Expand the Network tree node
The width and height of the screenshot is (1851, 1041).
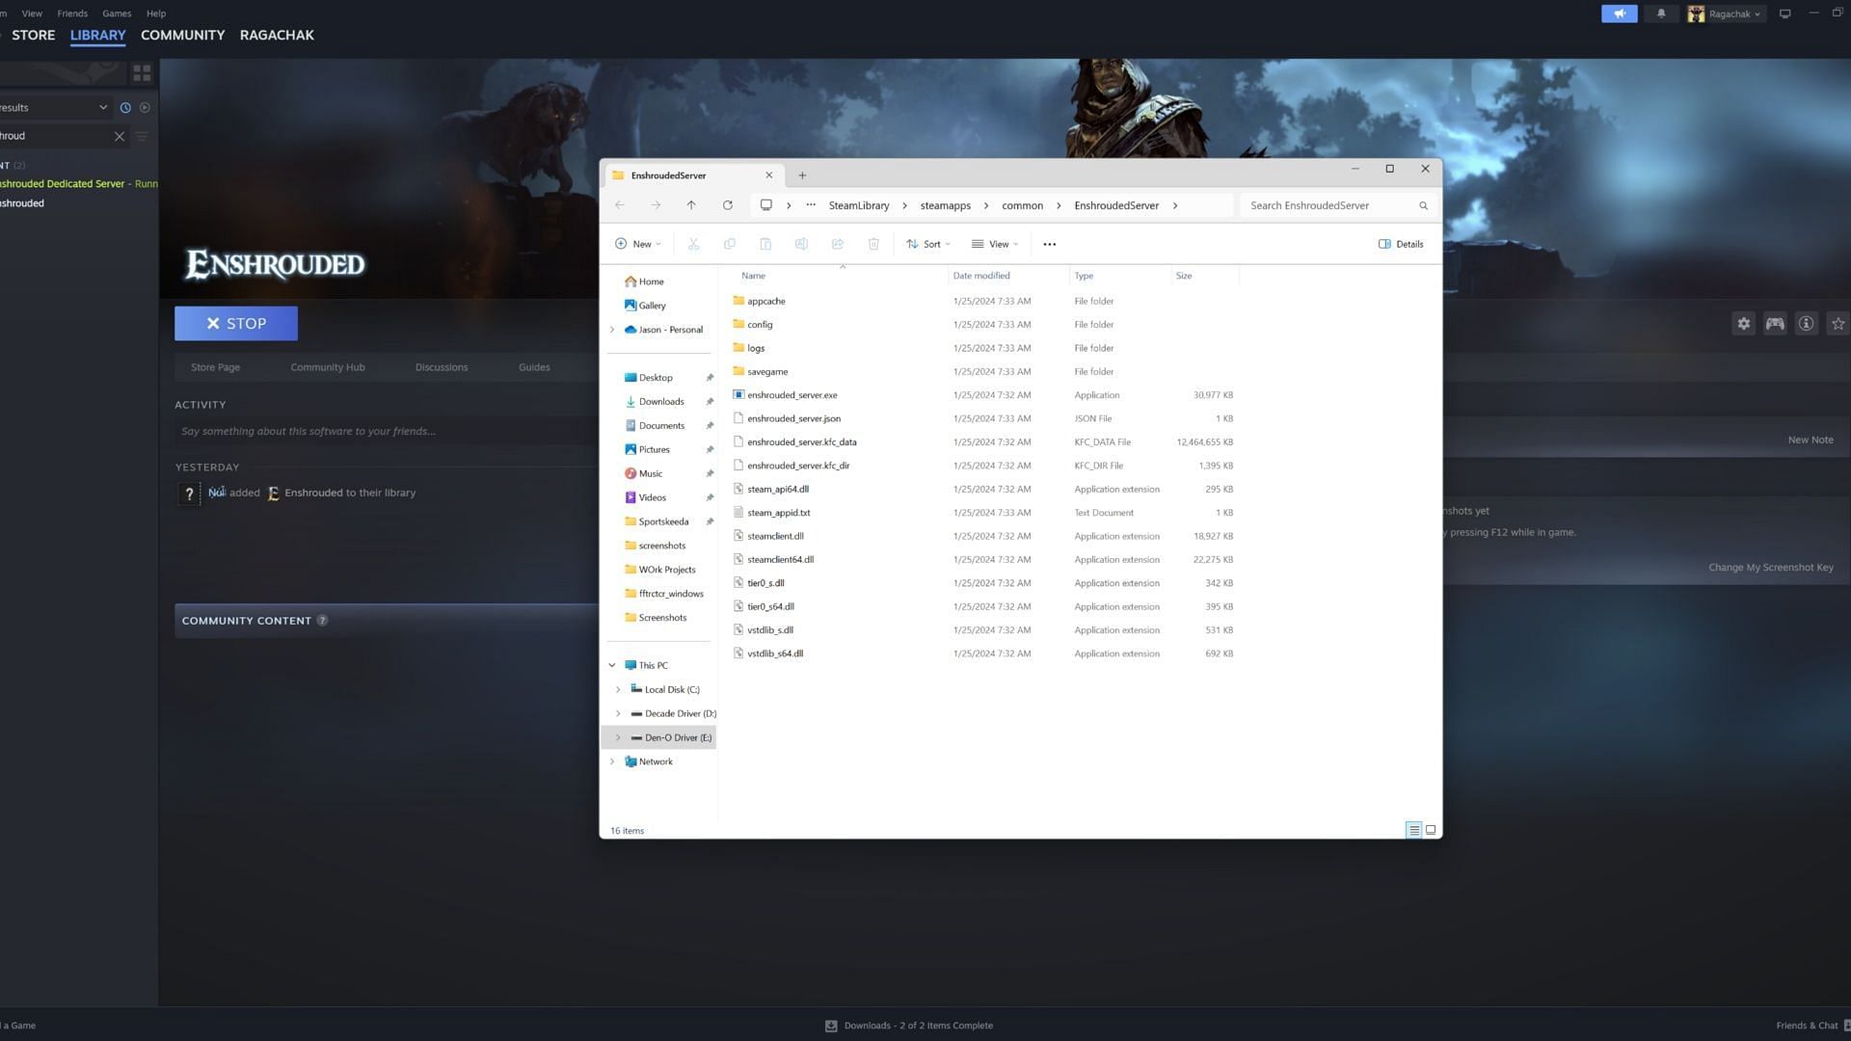[612, 761]
